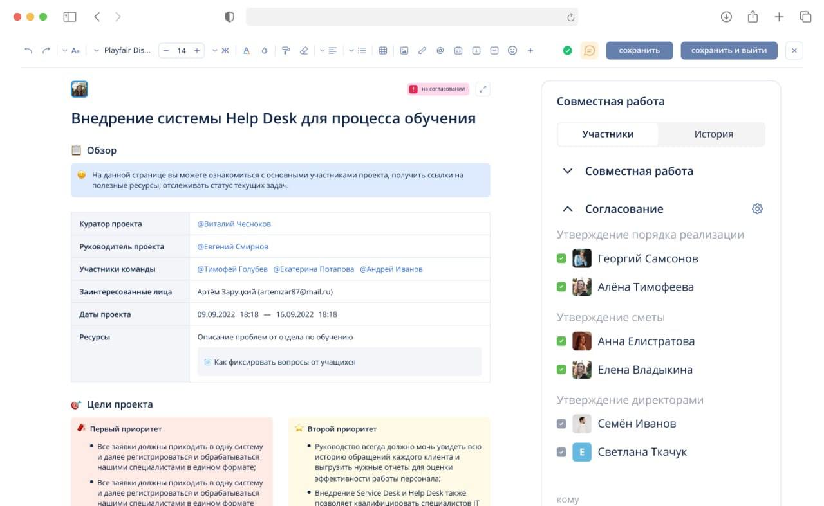Switch to the История tab

pyautogui.click(x=713, y=134)
